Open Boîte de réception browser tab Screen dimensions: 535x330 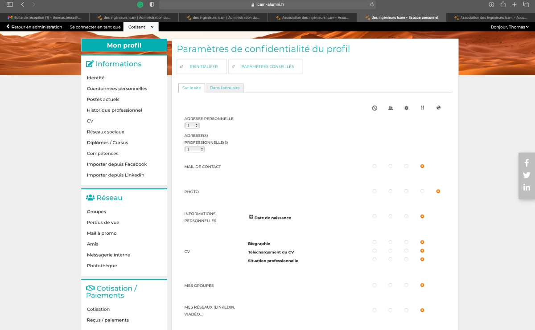(45, 18)
